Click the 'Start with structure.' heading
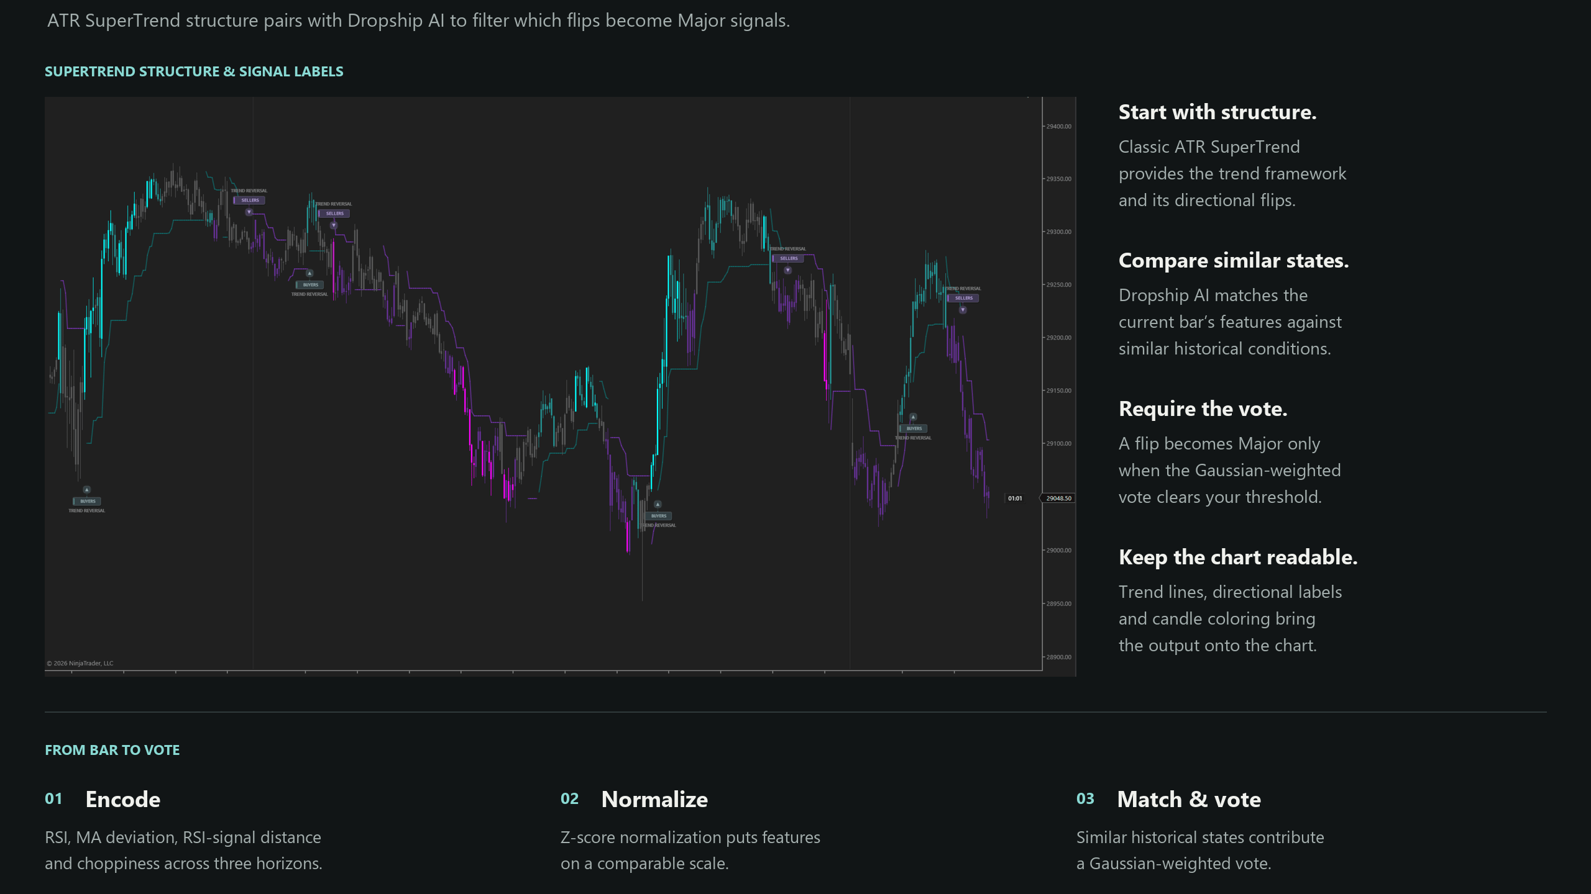Image resolution: width=1591 pixels, height=894 pixels. tap(1217, 112)
